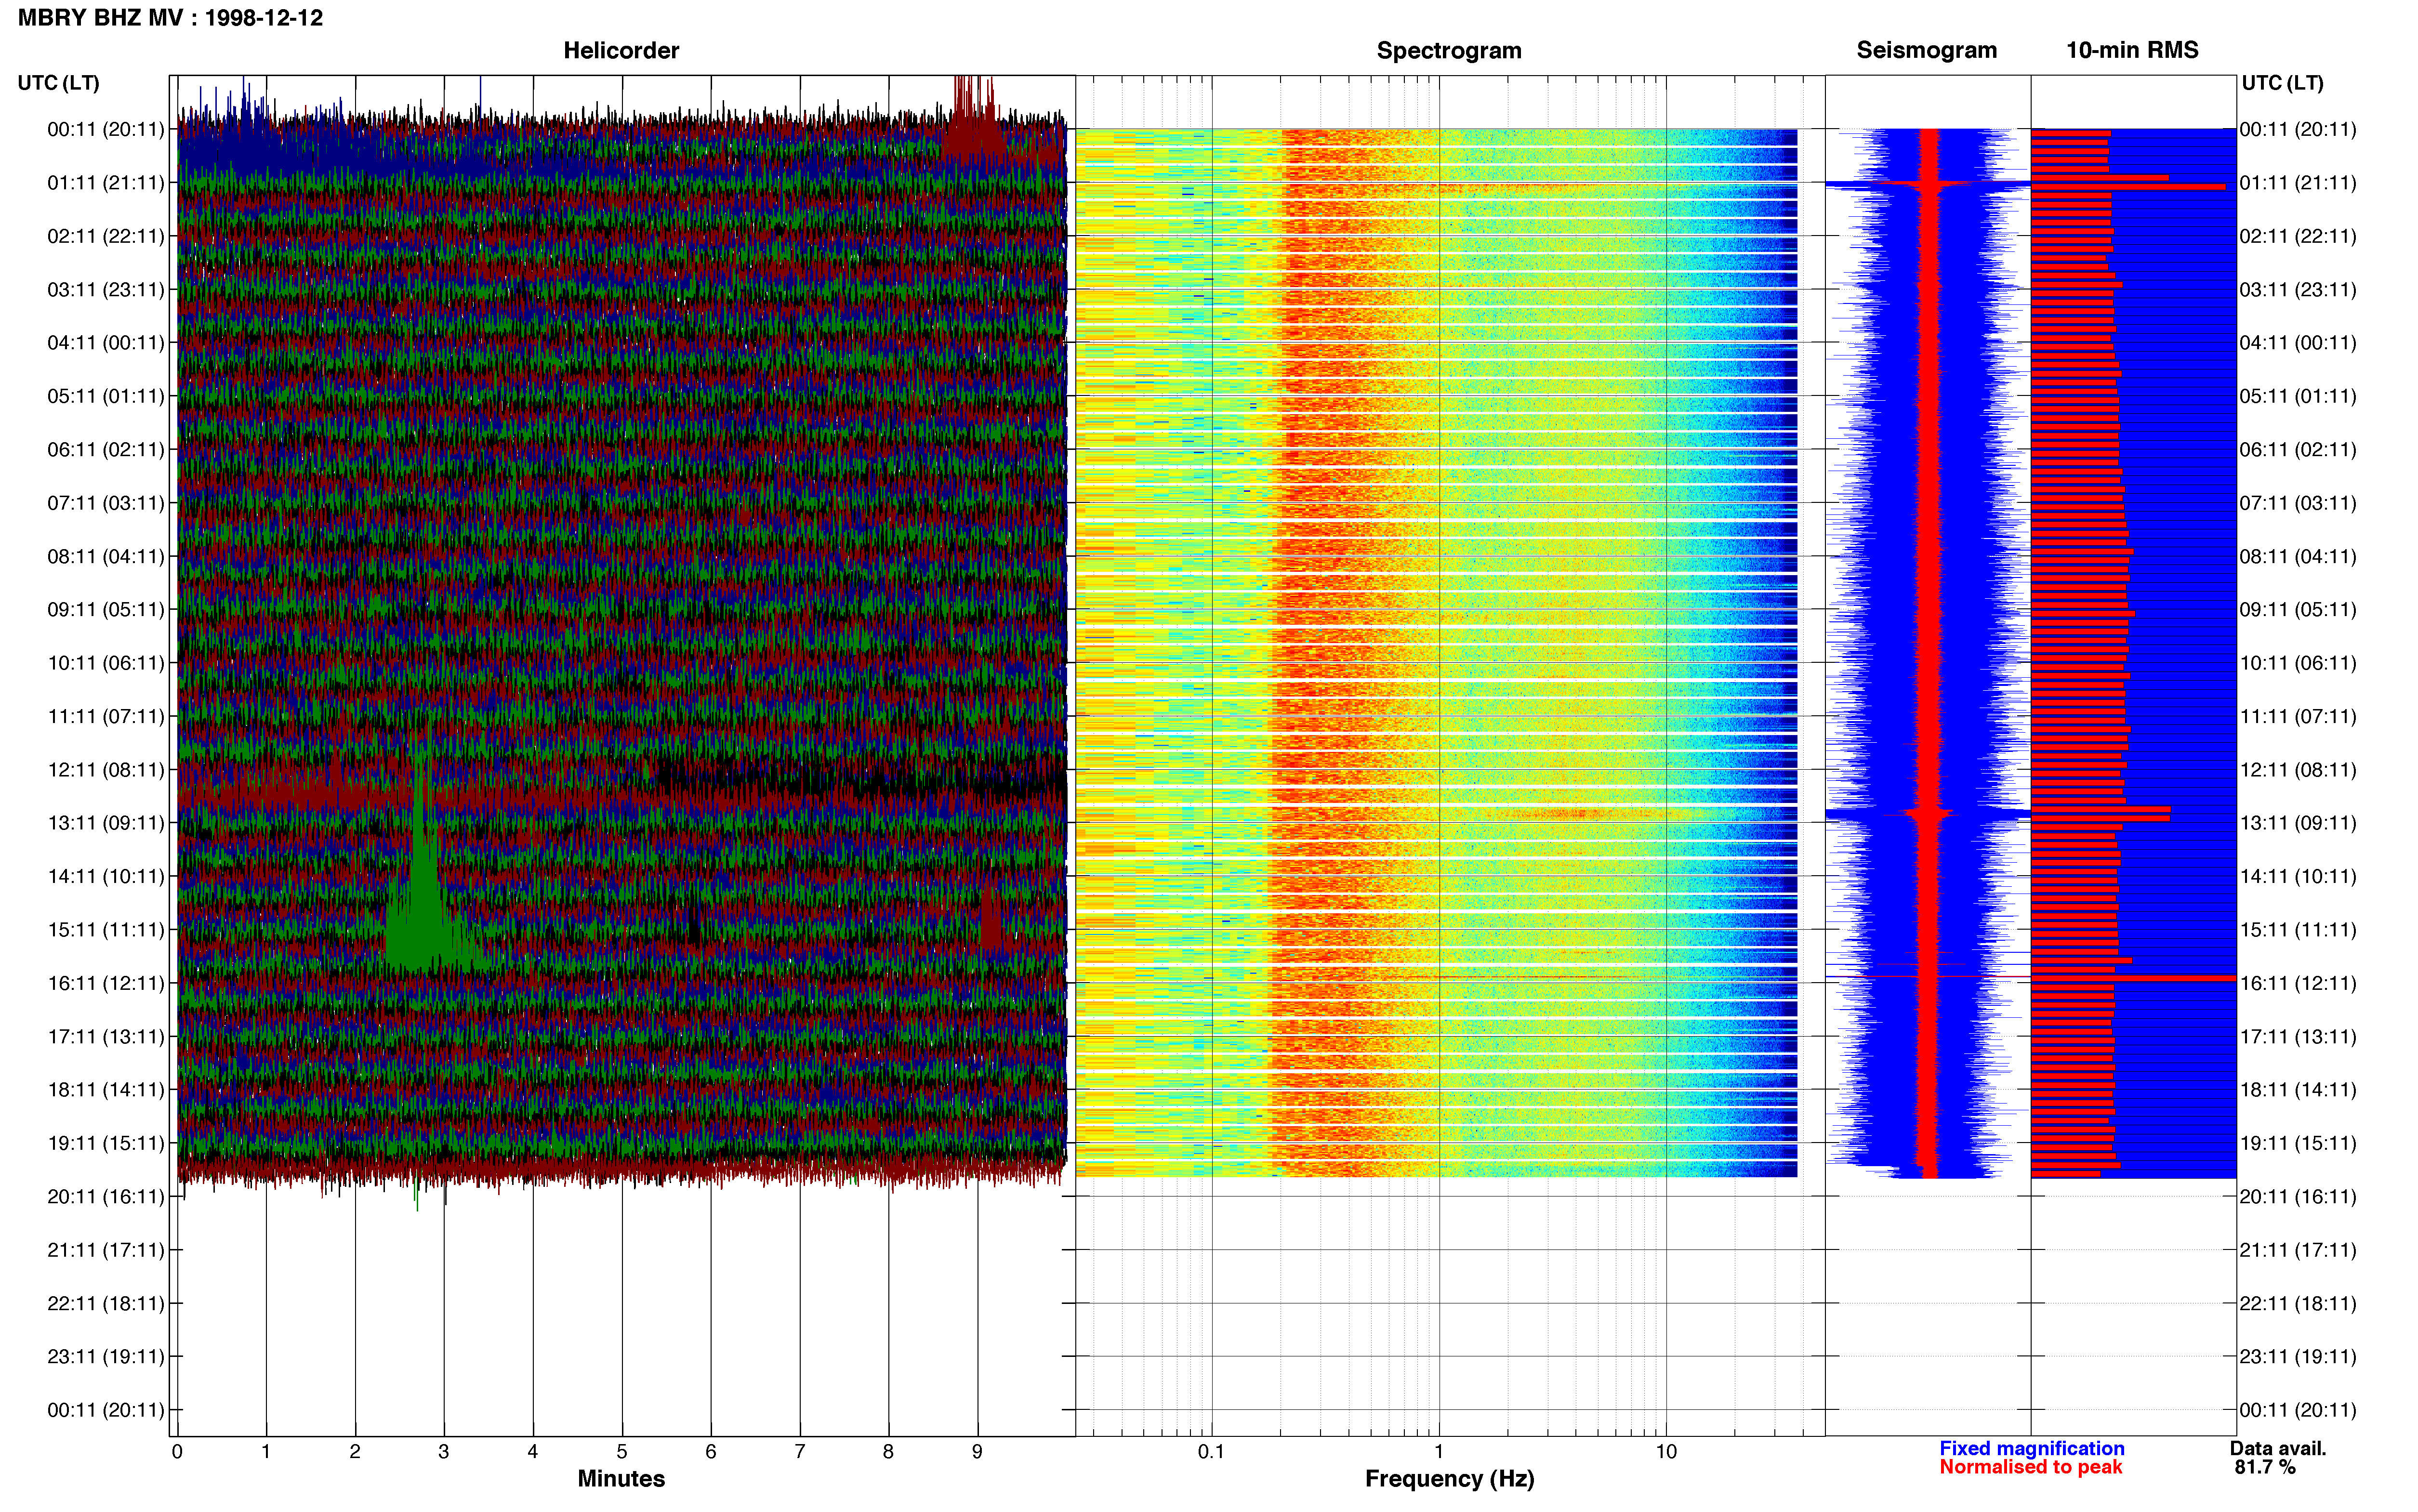Click left-axis time label 14:11 (10:11)
This screenshot has height=1512, width=2418.
point(106,877)
